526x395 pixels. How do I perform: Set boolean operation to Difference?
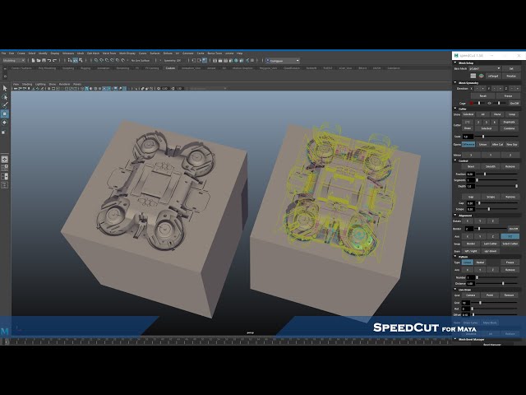coord(468,144)
